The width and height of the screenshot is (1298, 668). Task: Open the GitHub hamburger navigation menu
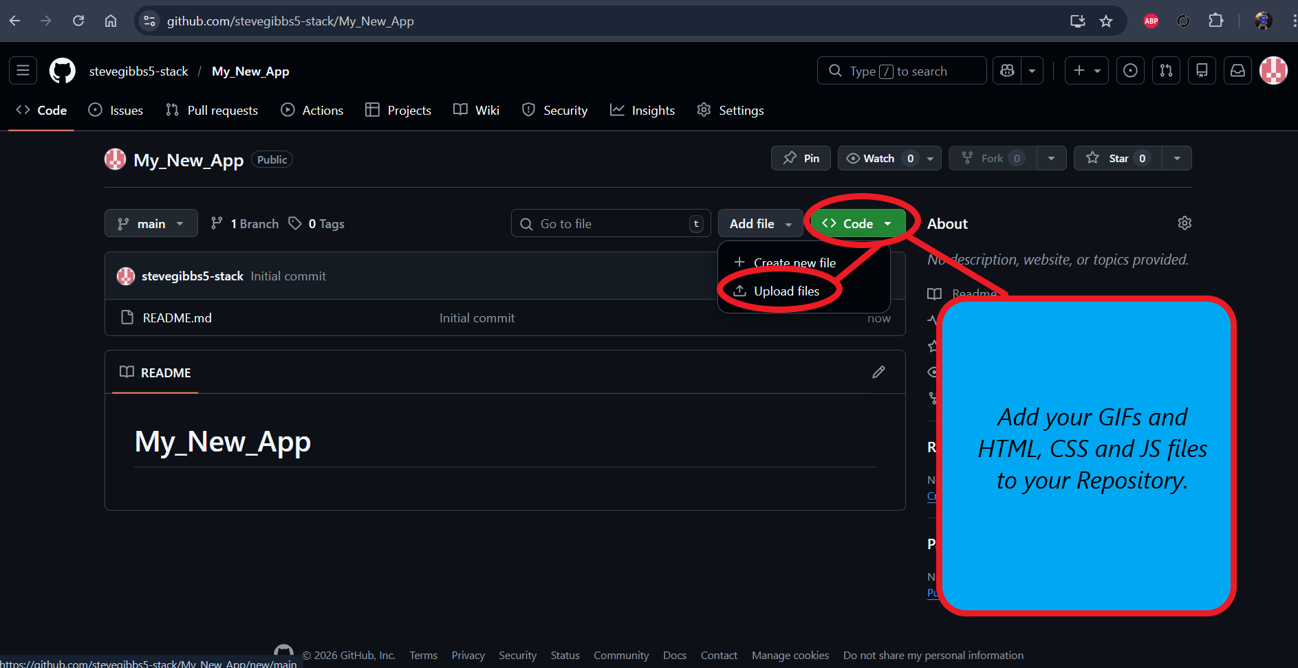tap(23, 70)
